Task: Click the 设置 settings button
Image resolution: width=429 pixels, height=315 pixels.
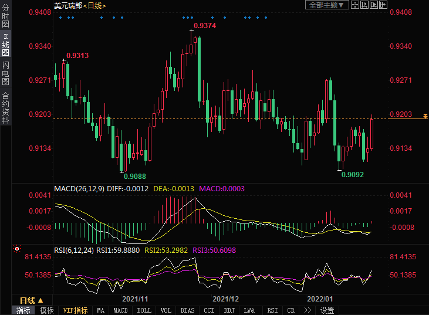Action: click(x=327, y=310)
